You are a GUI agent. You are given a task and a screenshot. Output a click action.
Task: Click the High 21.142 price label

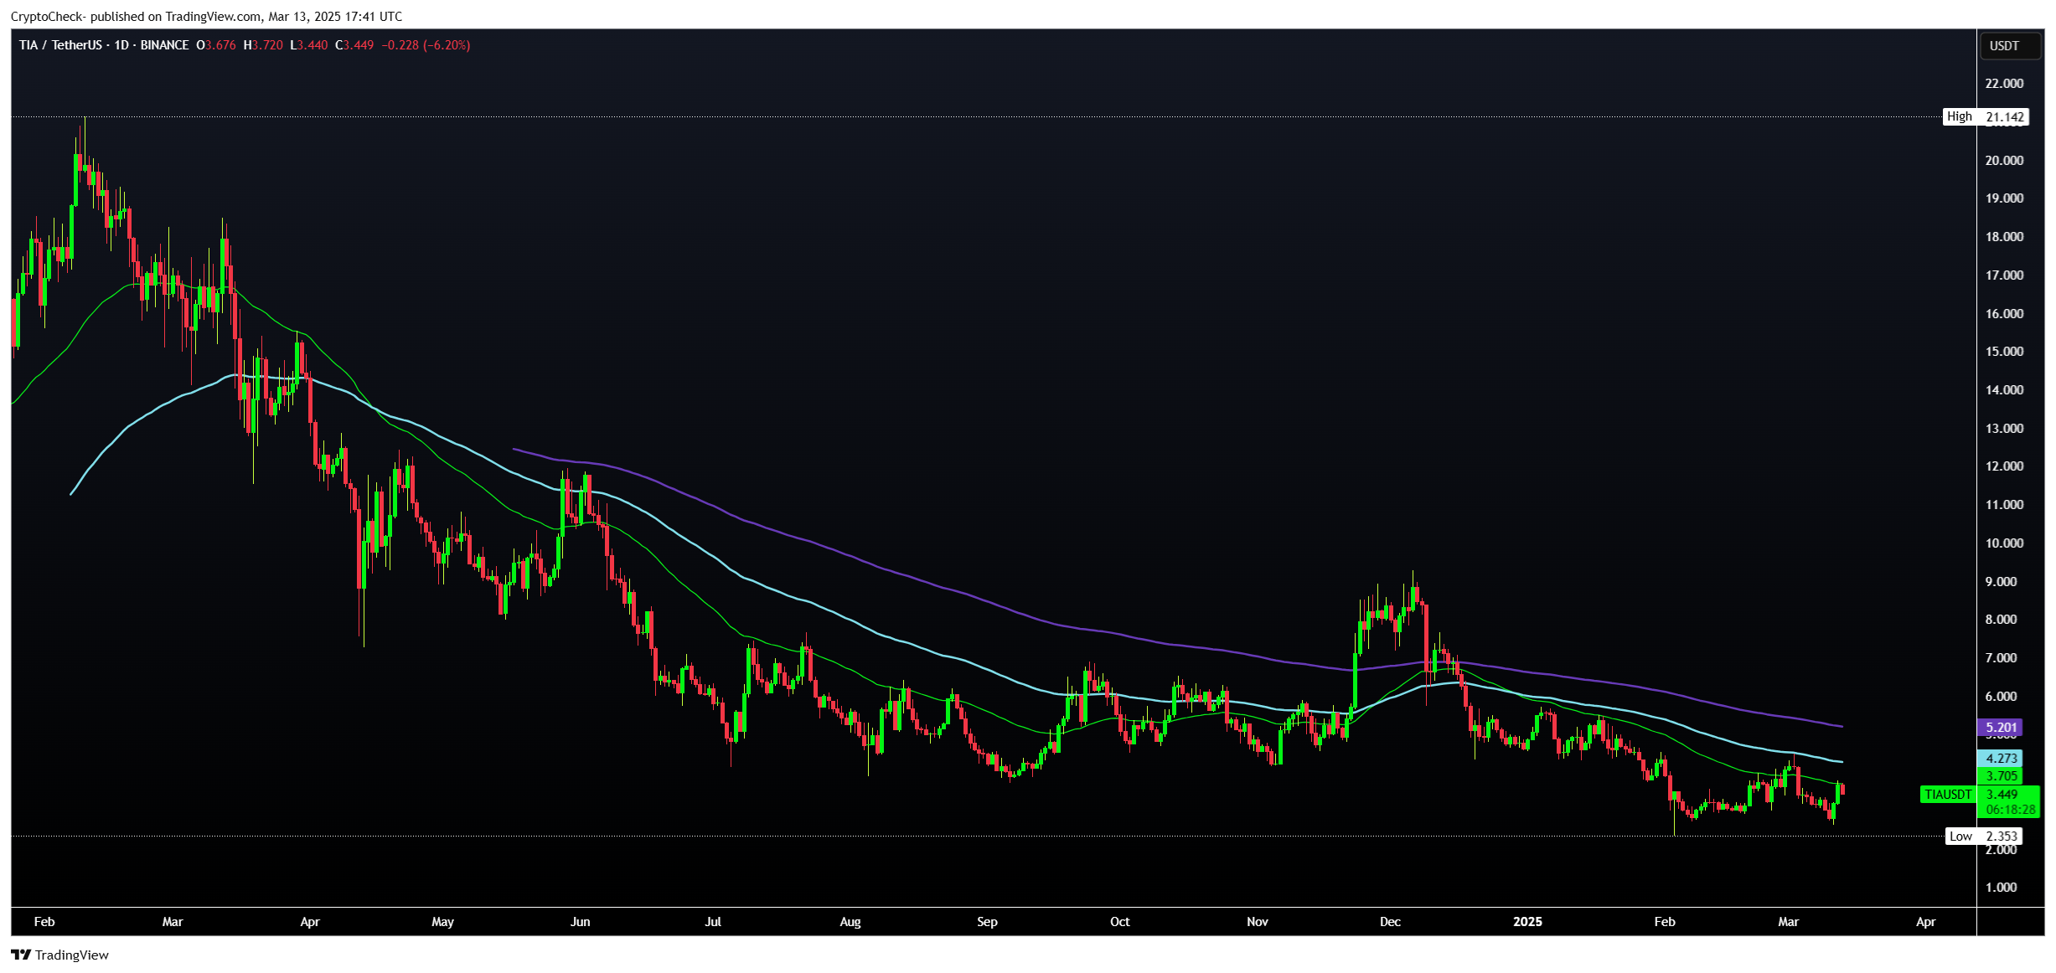click(x=1986, y=116)
